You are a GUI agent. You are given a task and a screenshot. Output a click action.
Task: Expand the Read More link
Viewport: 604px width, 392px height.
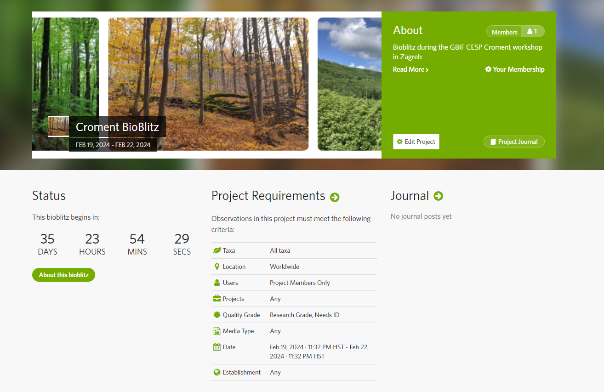pos(411,69)
